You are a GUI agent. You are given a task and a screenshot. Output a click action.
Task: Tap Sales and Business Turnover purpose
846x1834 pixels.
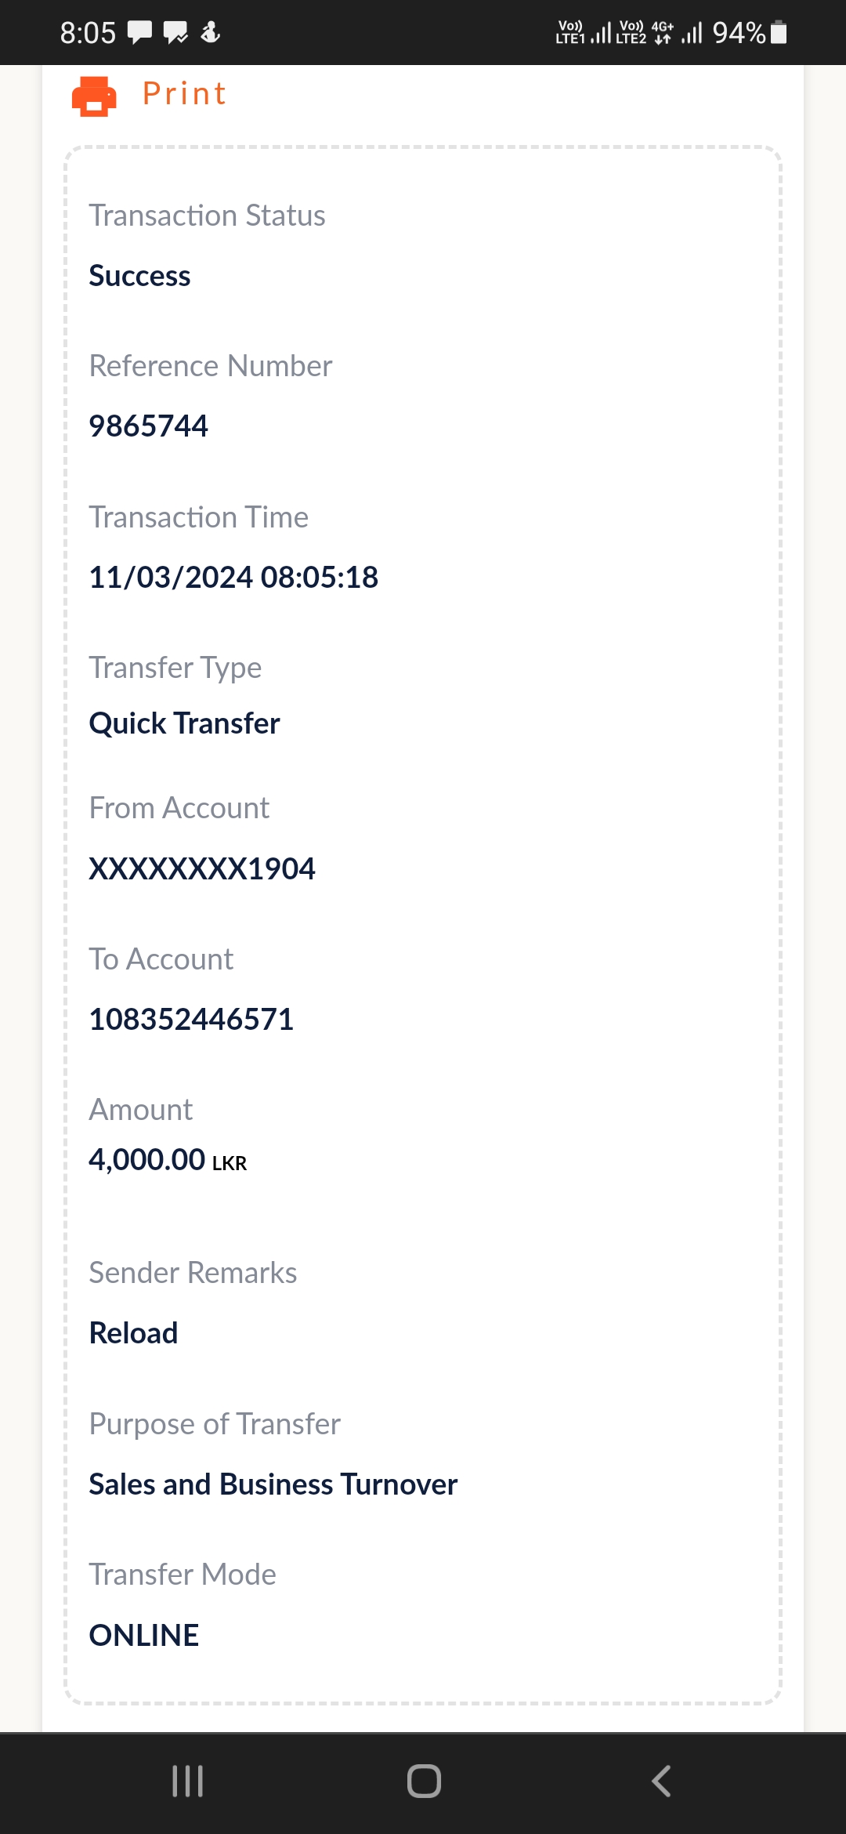(x=273, y=1484)
